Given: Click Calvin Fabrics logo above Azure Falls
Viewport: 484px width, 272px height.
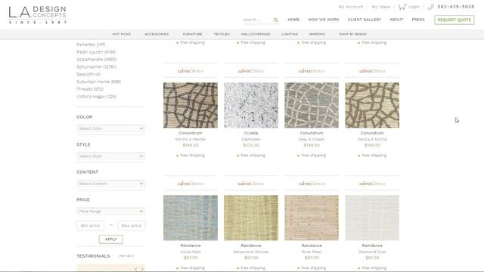Looking at the screenshot, I should tap(191, 184).
